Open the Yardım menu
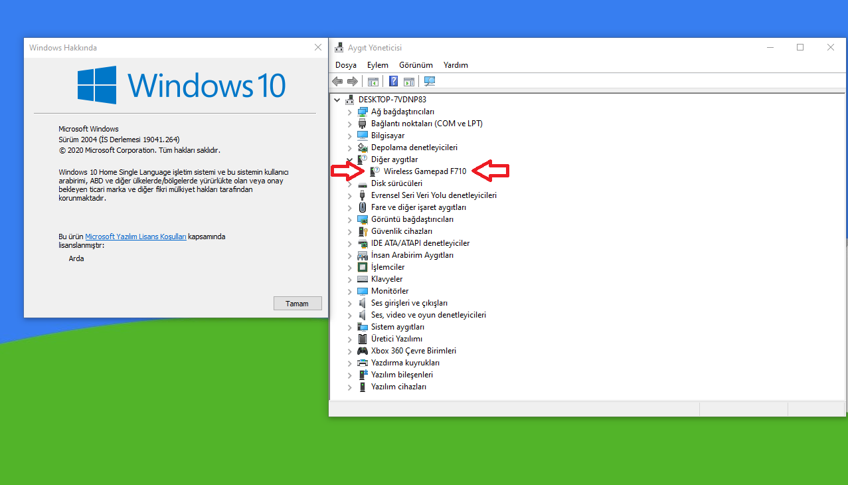848x485 pixels. pos(456,65)
